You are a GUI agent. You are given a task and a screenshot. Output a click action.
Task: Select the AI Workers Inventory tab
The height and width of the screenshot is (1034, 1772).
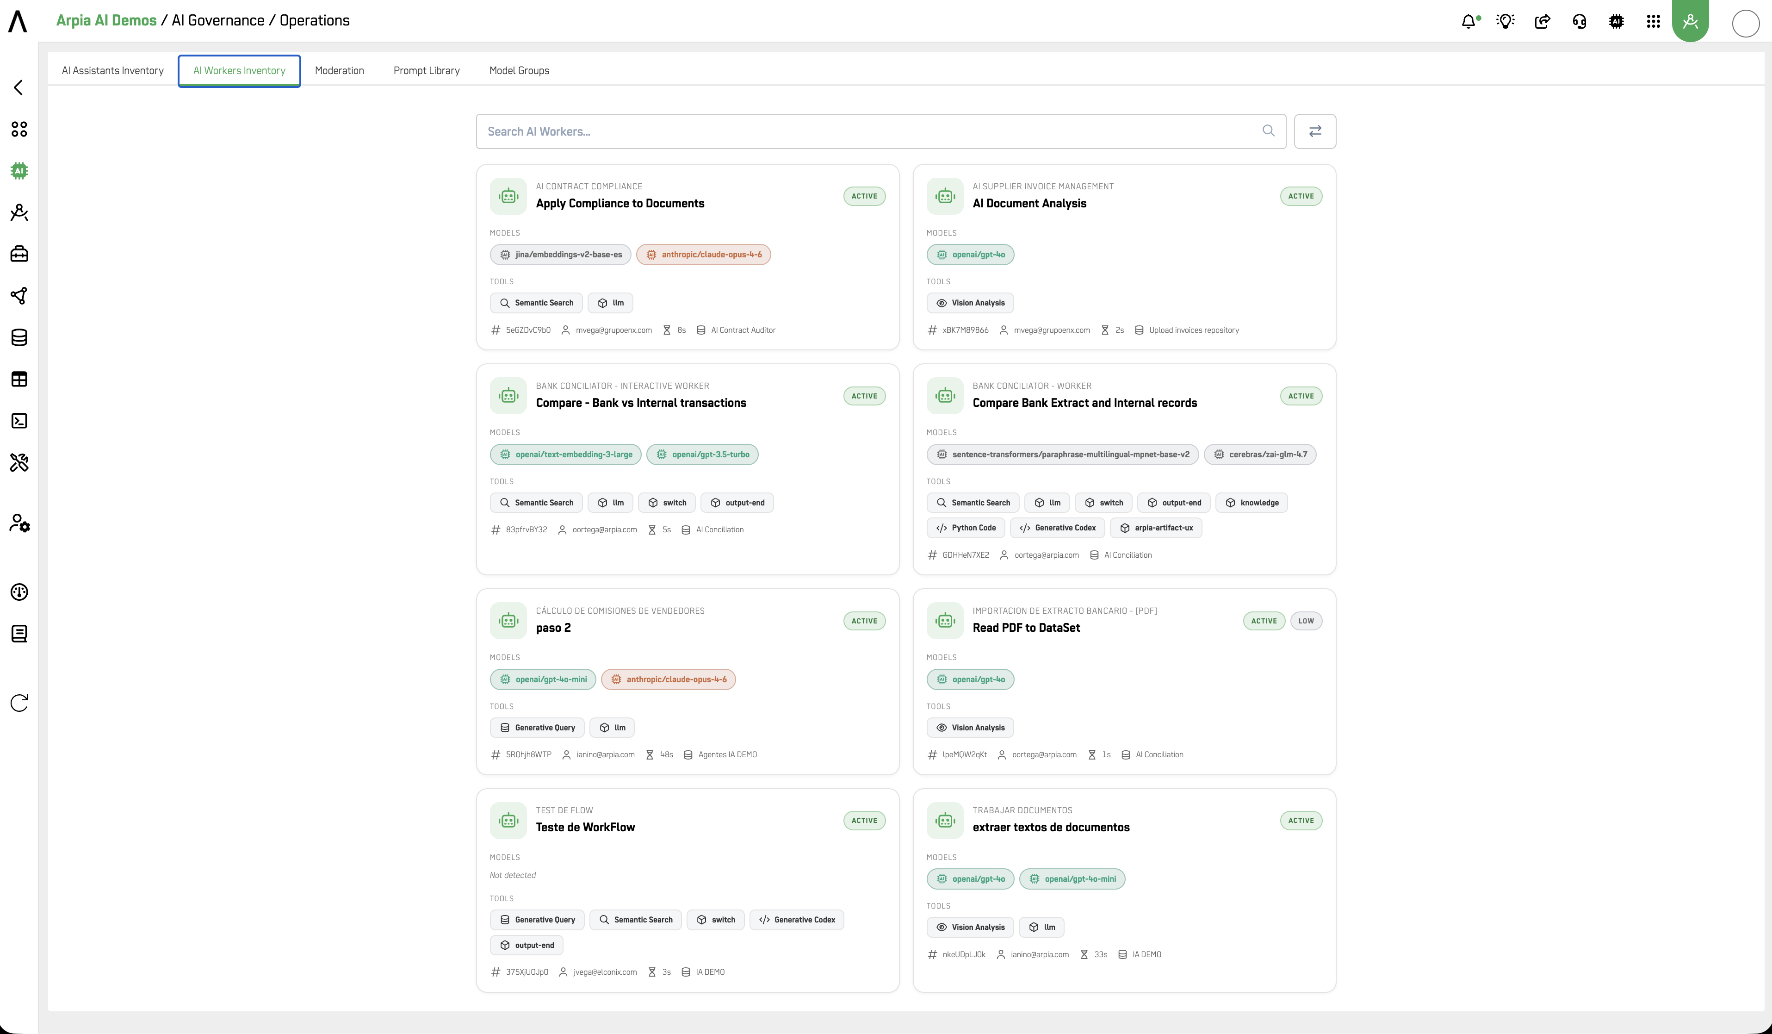[239, 70]
